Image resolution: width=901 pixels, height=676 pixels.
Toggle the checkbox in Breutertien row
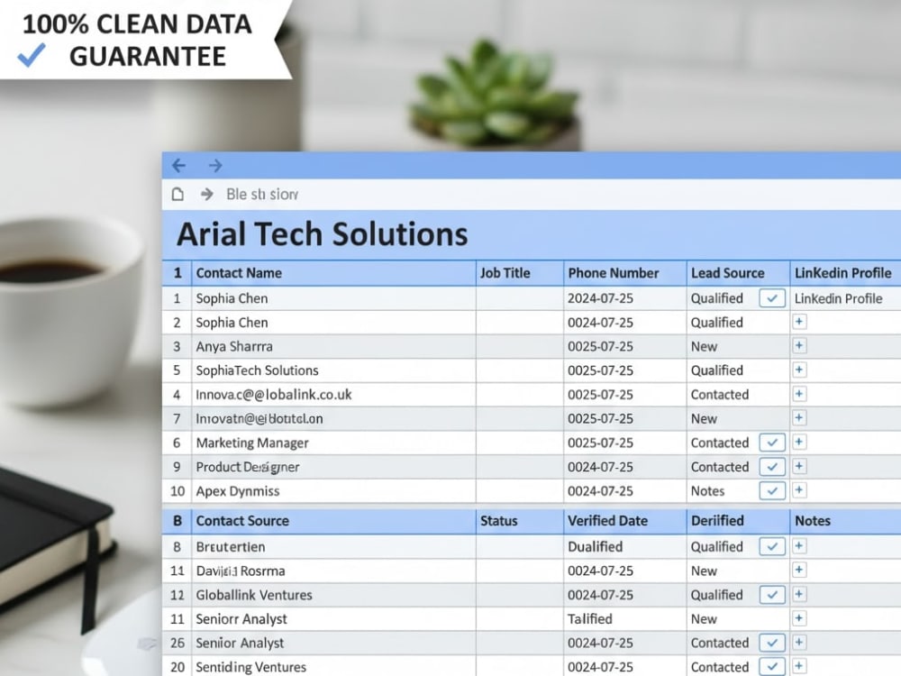(772, 547)
